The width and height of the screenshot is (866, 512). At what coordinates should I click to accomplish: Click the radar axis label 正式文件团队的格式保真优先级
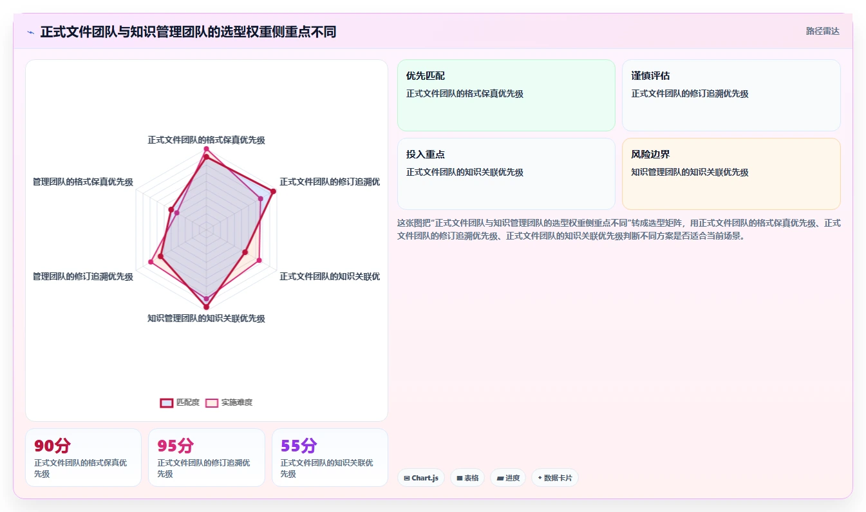206,140
